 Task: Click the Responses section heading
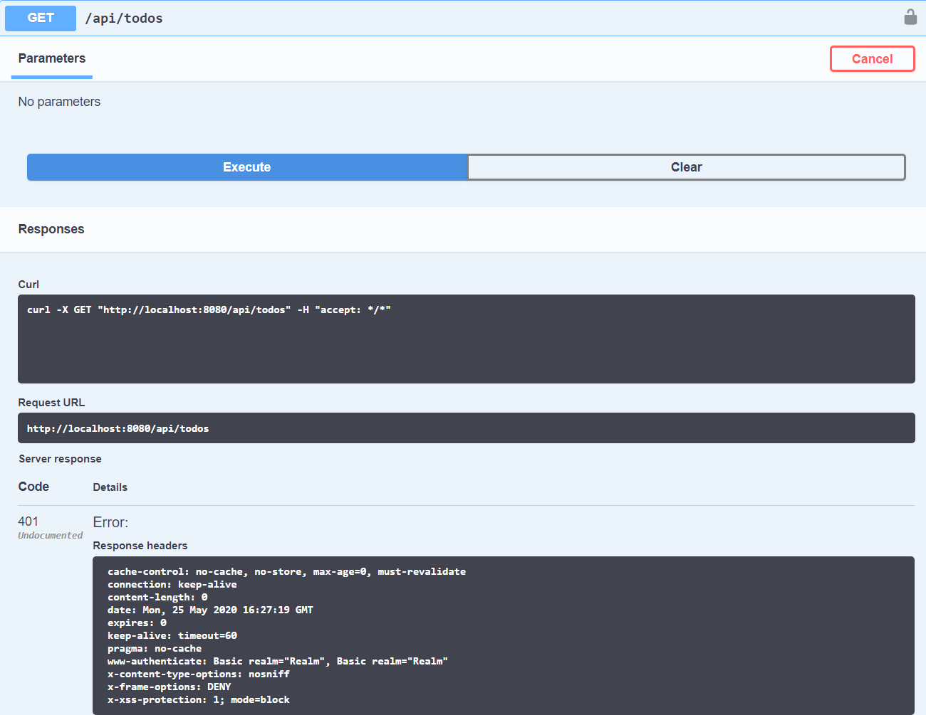coord(51,229)
